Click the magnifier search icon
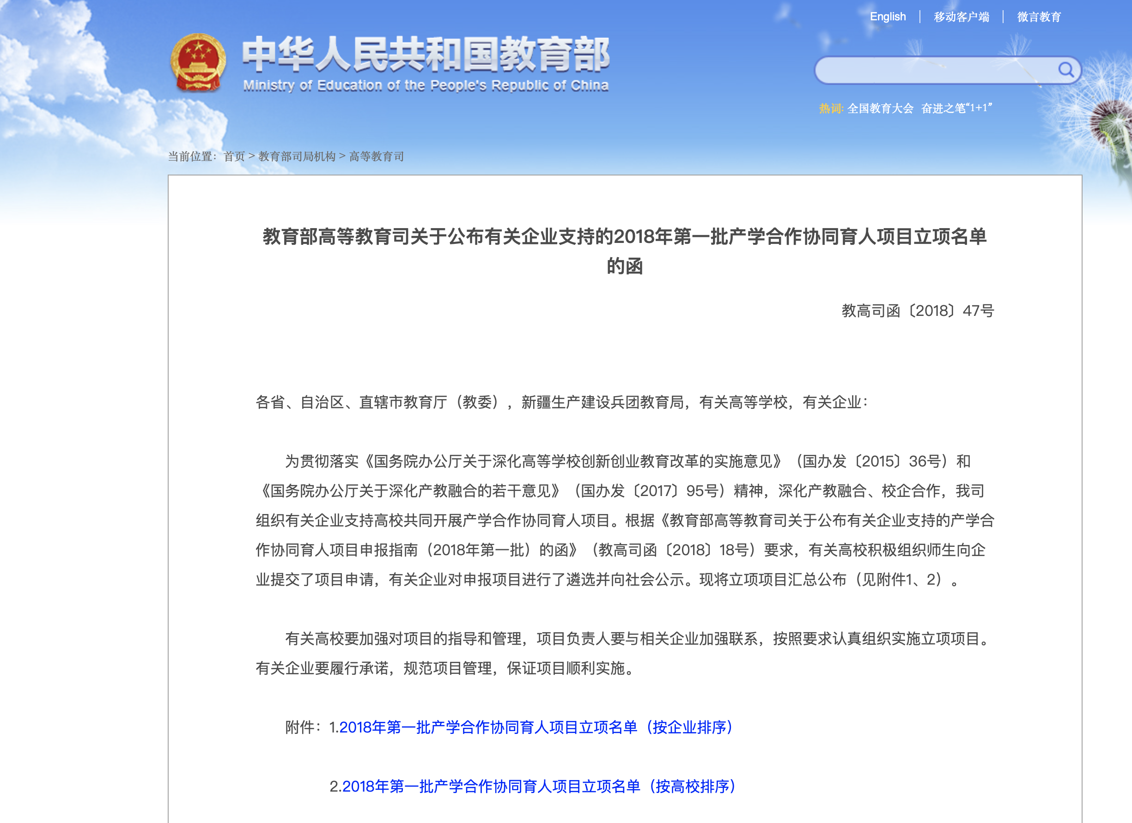The width and height of the screenshot is (1132, 823). (1065, 69)
